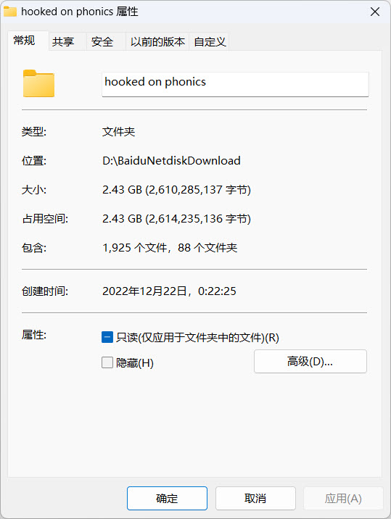Go to the 自定义 tab
The height and width of the screenshot is (519, 391).
click(x=210, y=42)
